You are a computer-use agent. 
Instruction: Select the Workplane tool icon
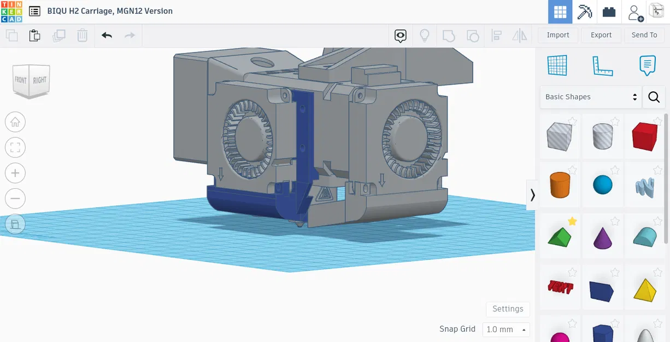coord(557,66)
